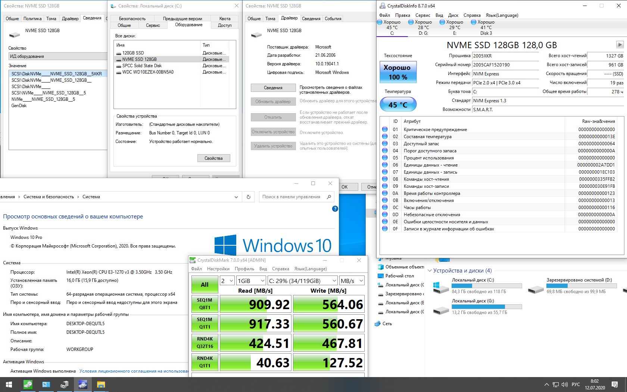
Task: Click the Удалить устройство button
Action: coord(273,146)
